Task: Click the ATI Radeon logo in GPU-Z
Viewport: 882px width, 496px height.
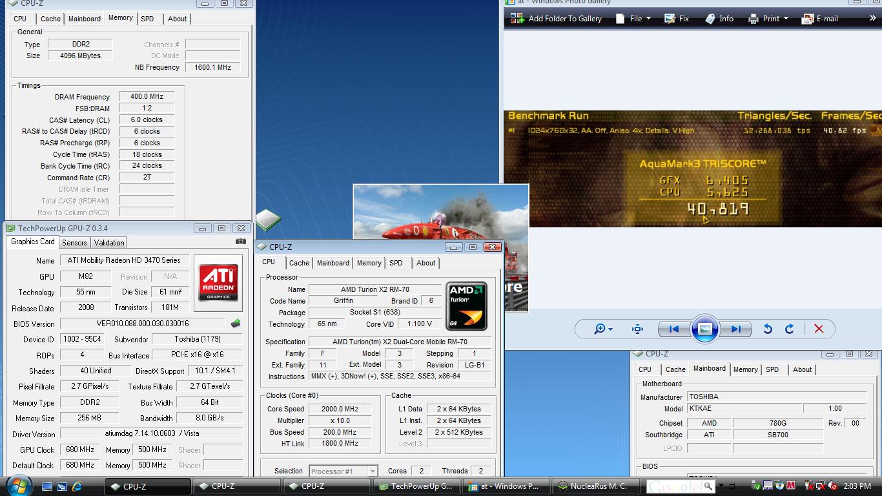Action: coord(218,283)
